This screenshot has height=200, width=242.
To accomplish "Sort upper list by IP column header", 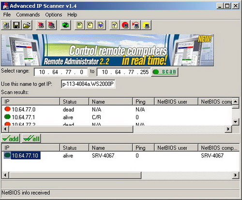I will [31, 101].
